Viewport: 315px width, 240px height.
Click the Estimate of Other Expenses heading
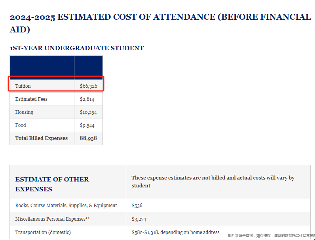(52, 184)
